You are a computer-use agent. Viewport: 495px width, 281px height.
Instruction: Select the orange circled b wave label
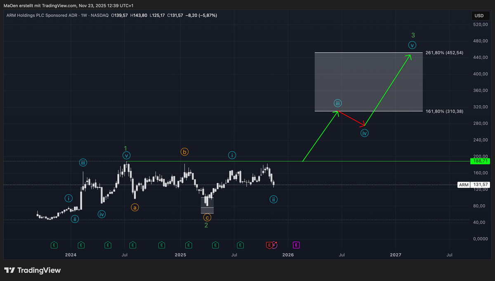184,152
